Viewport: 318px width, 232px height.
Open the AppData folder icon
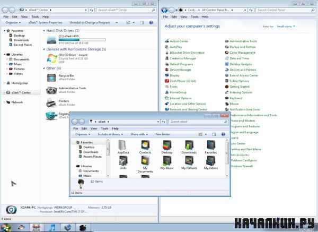click(123, 145)
